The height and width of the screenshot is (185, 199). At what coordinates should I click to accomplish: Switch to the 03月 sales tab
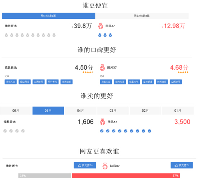113,111
